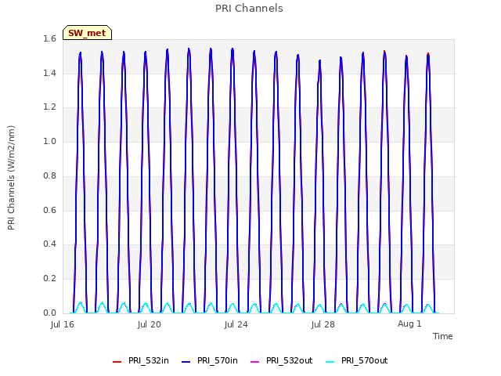The image size is (501, 376).
Task: Click the 0.4 y-axis tick label
Action: 49,244
